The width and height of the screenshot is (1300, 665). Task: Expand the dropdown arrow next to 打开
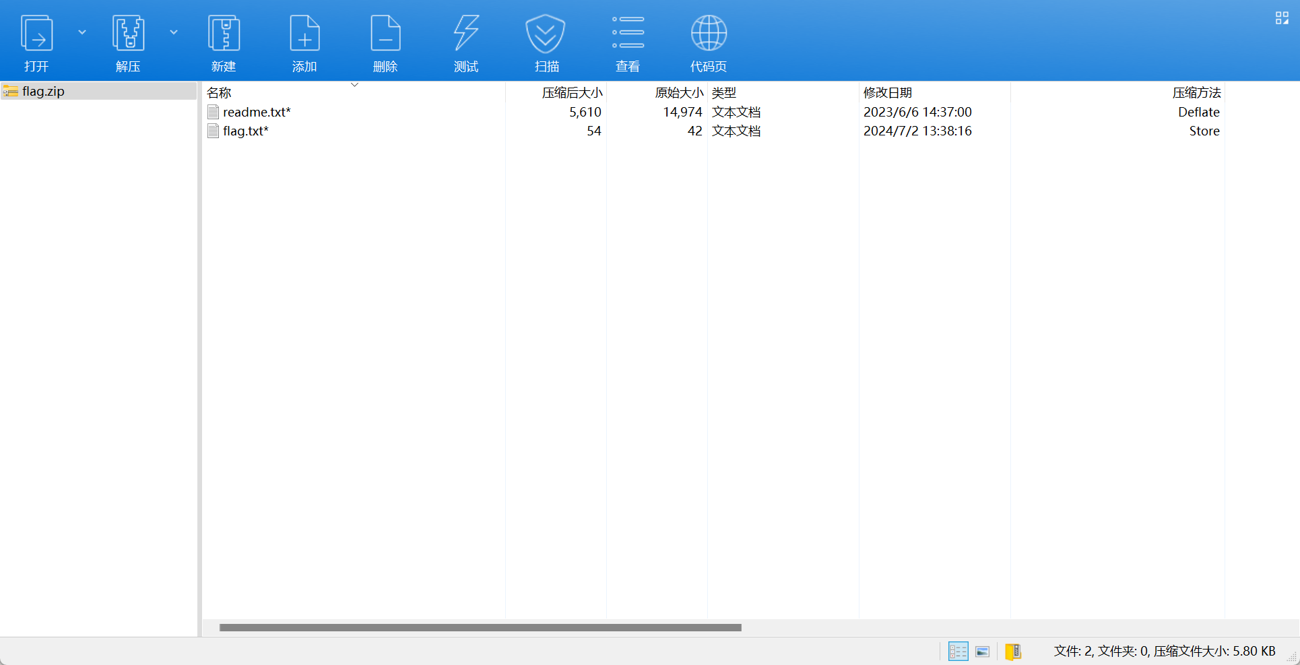82,32
